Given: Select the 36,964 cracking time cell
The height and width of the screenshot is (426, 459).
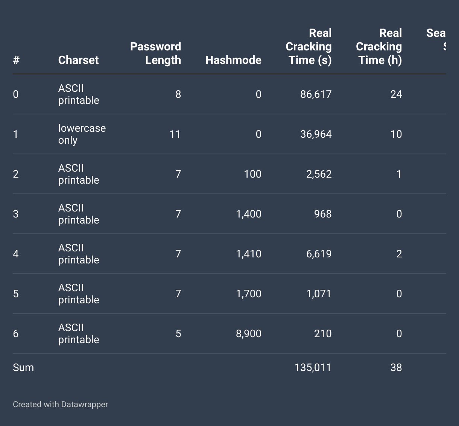Looking at the screenshot, I should tap(316, 134).
